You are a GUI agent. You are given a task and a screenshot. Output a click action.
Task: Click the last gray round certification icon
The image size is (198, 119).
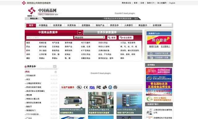pyautogui.click(x=115, y=87)
